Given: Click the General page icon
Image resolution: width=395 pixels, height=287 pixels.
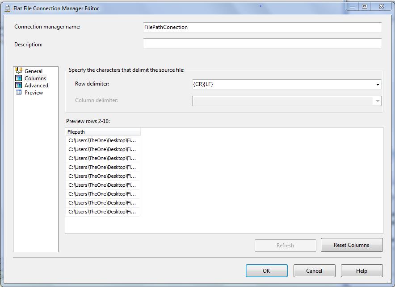Looking at the screenshot, I should (19, 71).
